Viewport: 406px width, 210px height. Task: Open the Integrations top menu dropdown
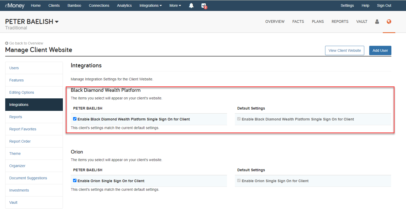[x=151, y=5]
